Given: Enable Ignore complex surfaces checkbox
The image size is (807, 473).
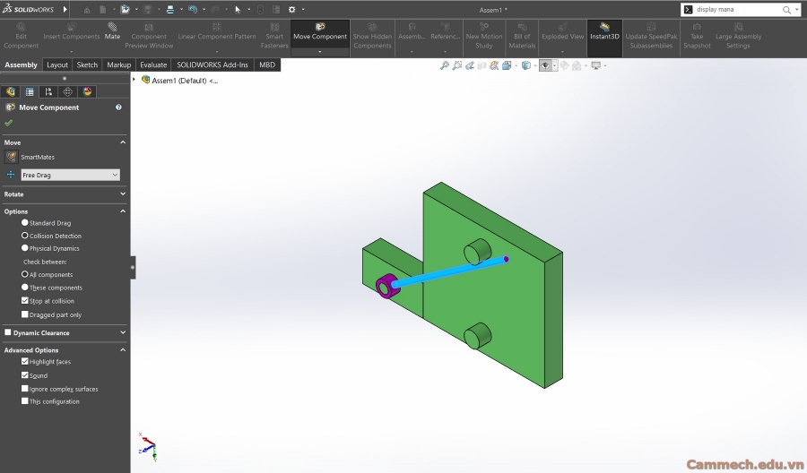Looking at the screenshot, I should pos(25,389).
